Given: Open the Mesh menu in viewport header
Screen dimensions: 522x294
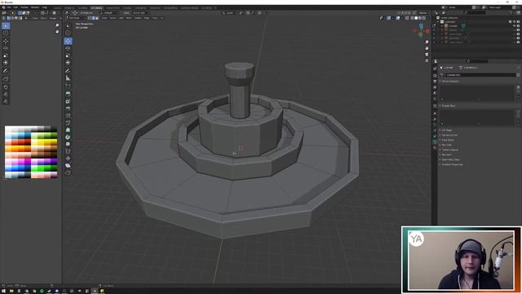Looking at the screenshot, I should click(129, 18).
